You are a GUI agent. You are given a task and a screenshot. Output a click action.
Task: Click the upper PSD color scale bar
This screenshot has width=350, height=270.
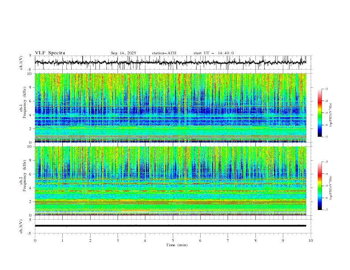[320, 113]
